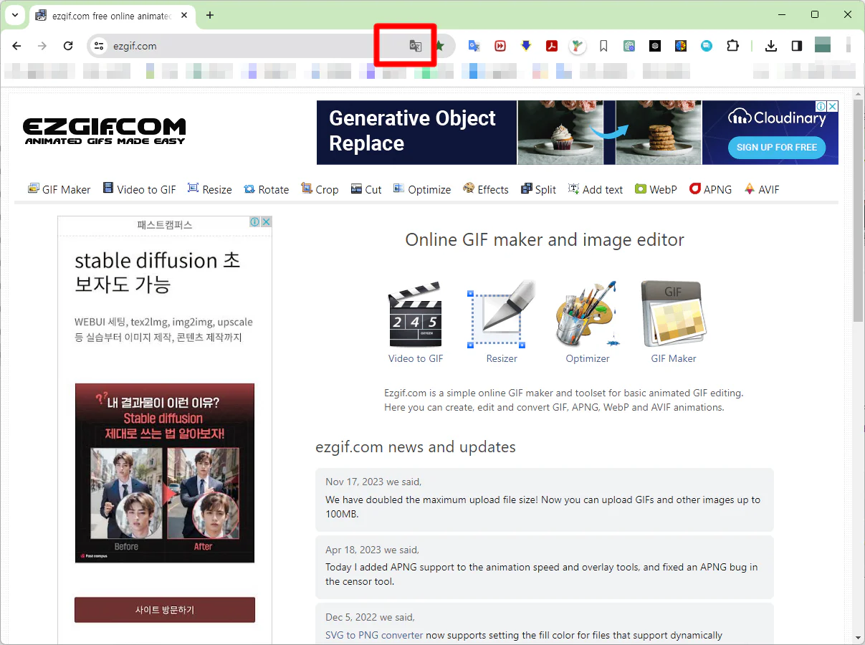Reload the ezgif.com page
This screenshot has height=645, width=865.
point(68,46)
